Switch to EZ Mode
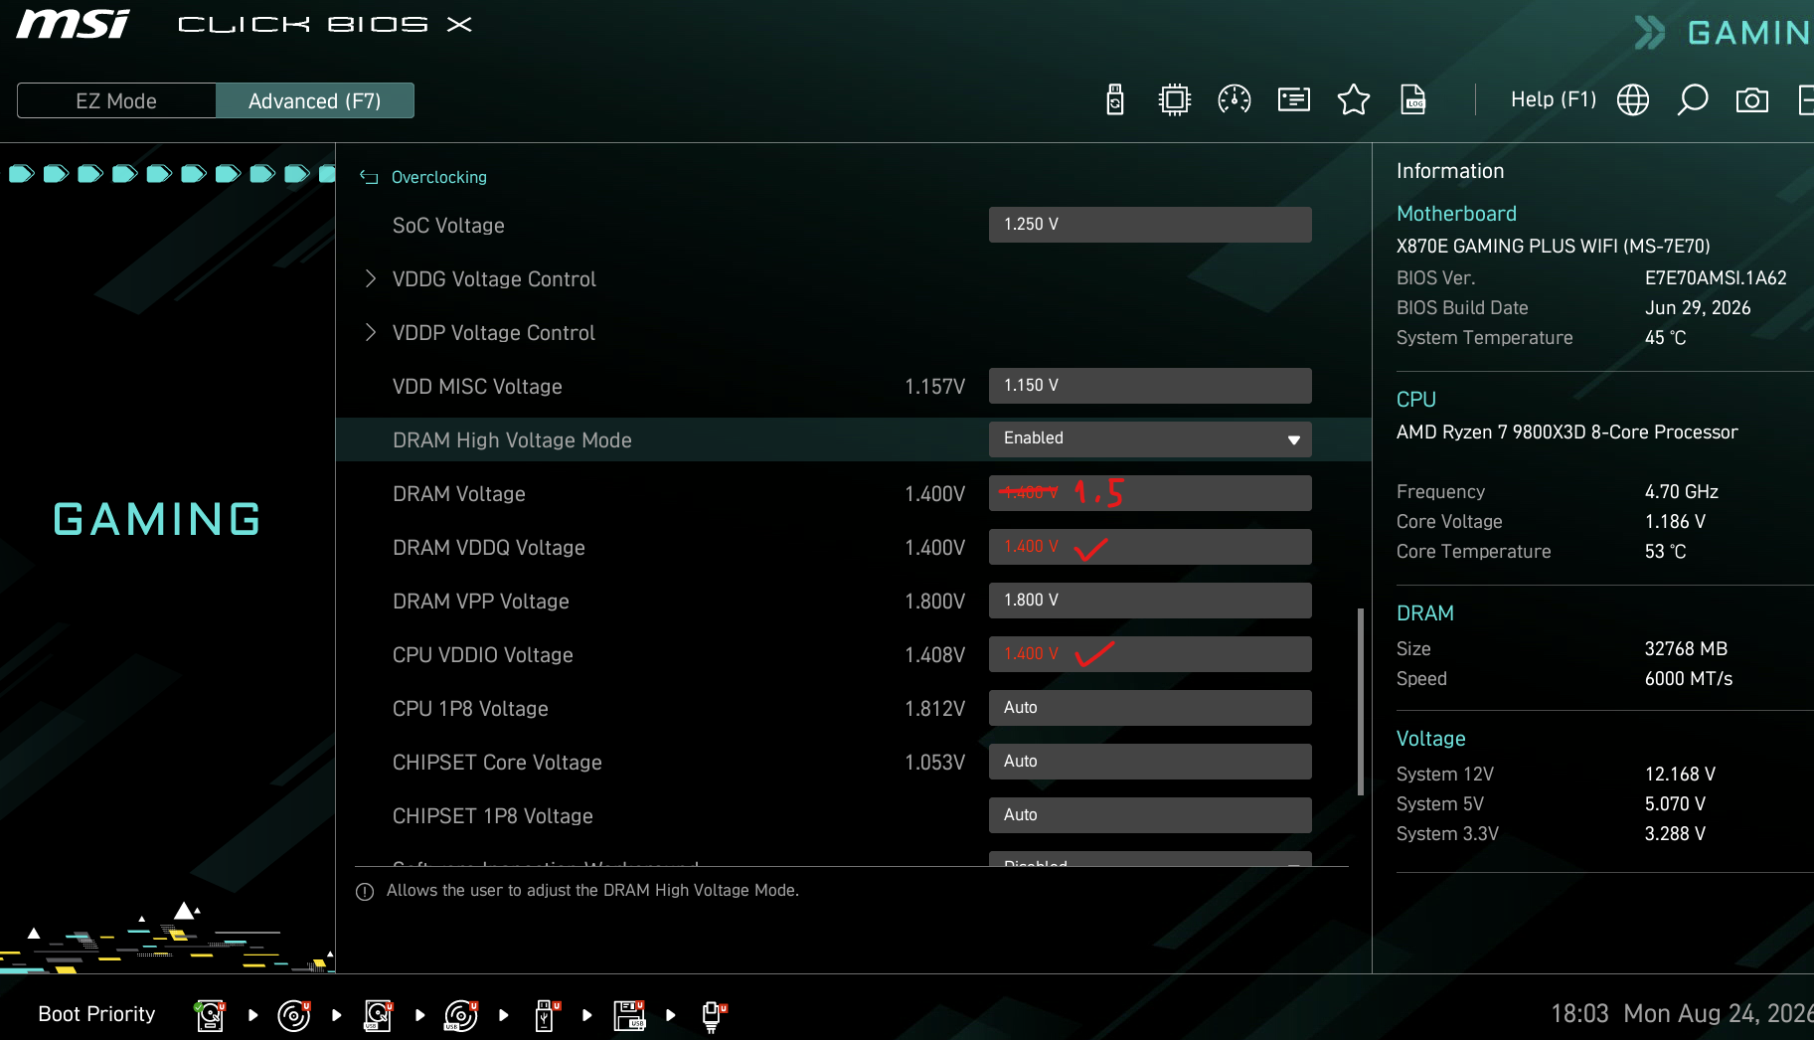The image size is (1814, 1040). pyautogui.click(x=116, y=100)
